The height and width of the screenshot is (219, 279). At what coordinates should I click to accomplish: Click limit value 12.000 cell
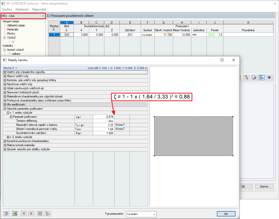click(x=182, y=35)
